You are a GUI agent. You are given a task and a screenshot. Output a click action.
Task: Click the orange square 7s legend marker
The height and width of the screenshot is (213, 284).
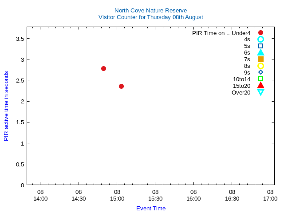(260, 59)
